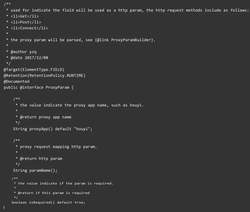250x212 pixels.
Task: Click the @author yzq comment line
Action: [x=23, y=52]
